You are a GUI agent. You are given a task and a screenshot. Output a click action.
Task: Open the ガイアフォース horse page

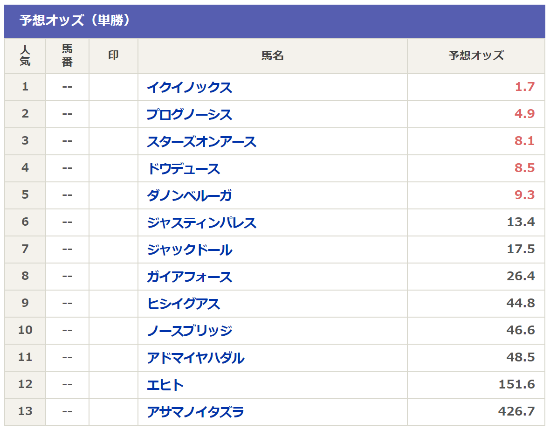point(189,276)
